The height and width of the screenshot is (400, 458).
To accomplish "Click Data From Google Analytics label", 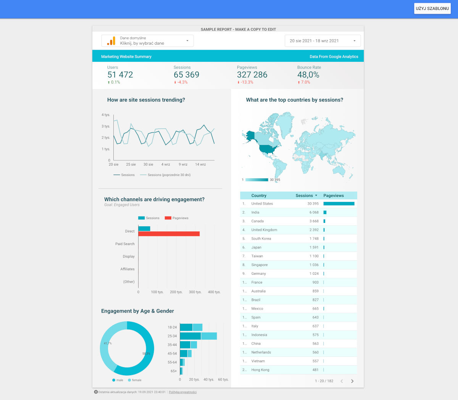I will coord(334,56).
